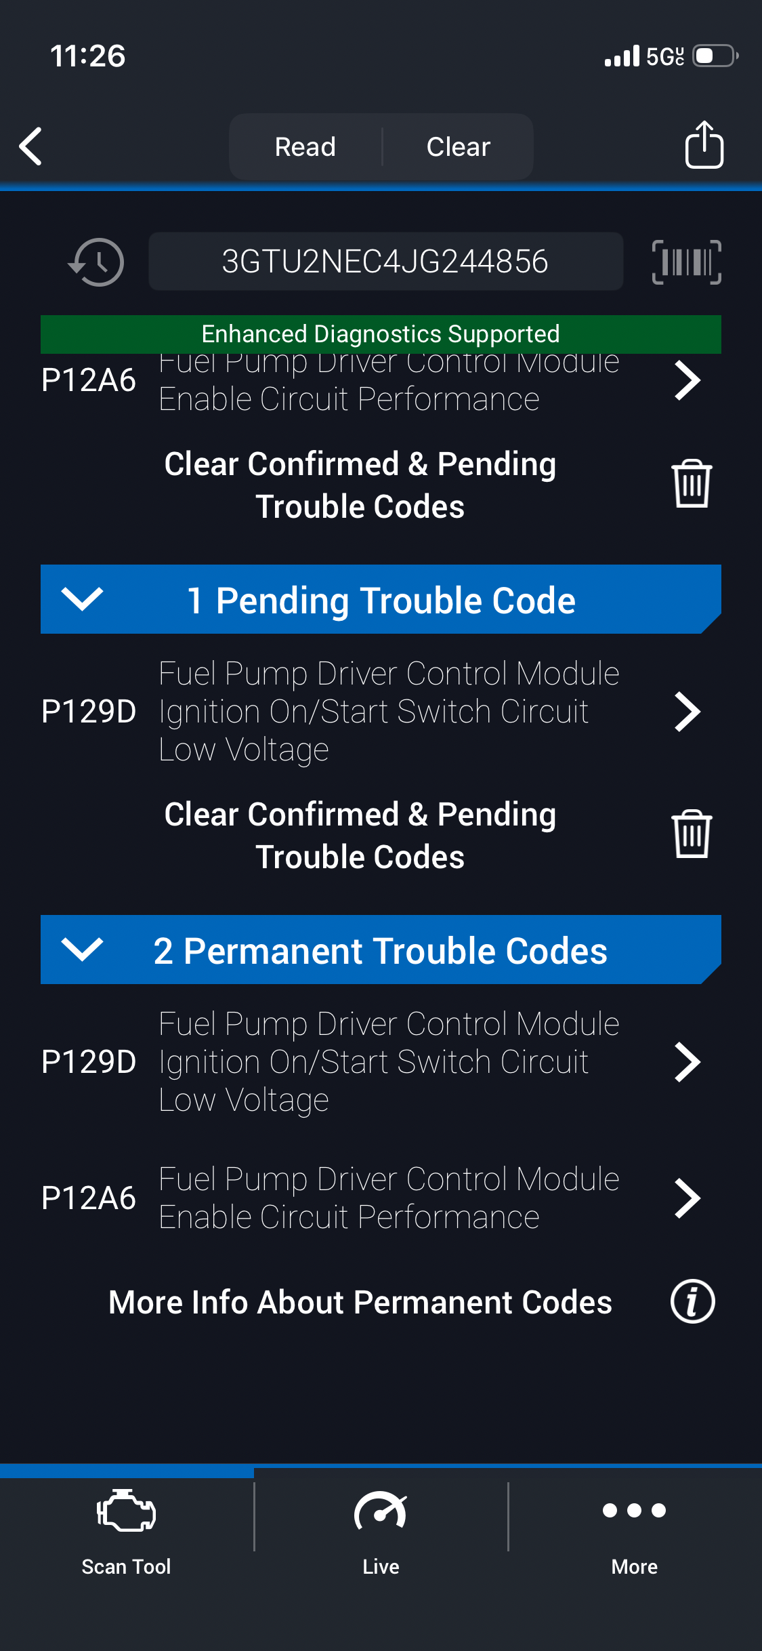Open permanent P129D code details chevron

[x=687, y=1062]
